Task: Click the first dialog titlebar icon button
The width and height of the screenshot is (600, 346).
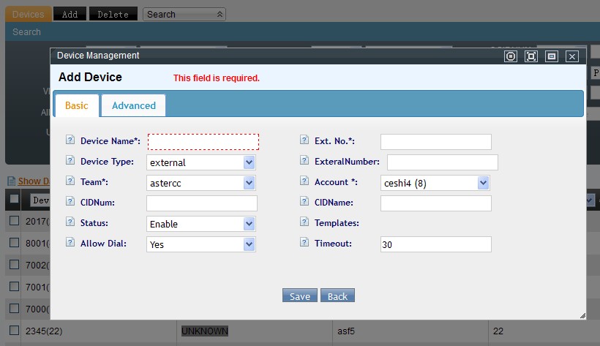Action: tap(511, 56)
